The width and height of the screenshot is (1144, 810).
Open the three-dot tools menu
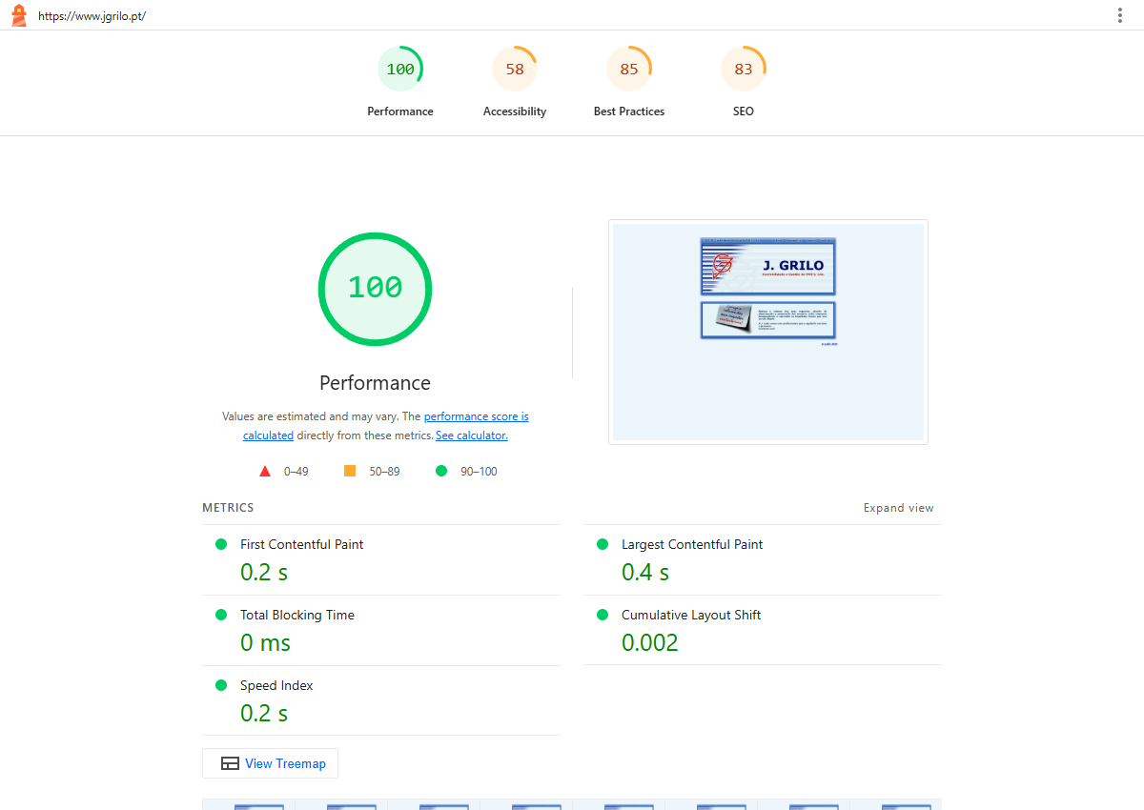[1120, 15]
